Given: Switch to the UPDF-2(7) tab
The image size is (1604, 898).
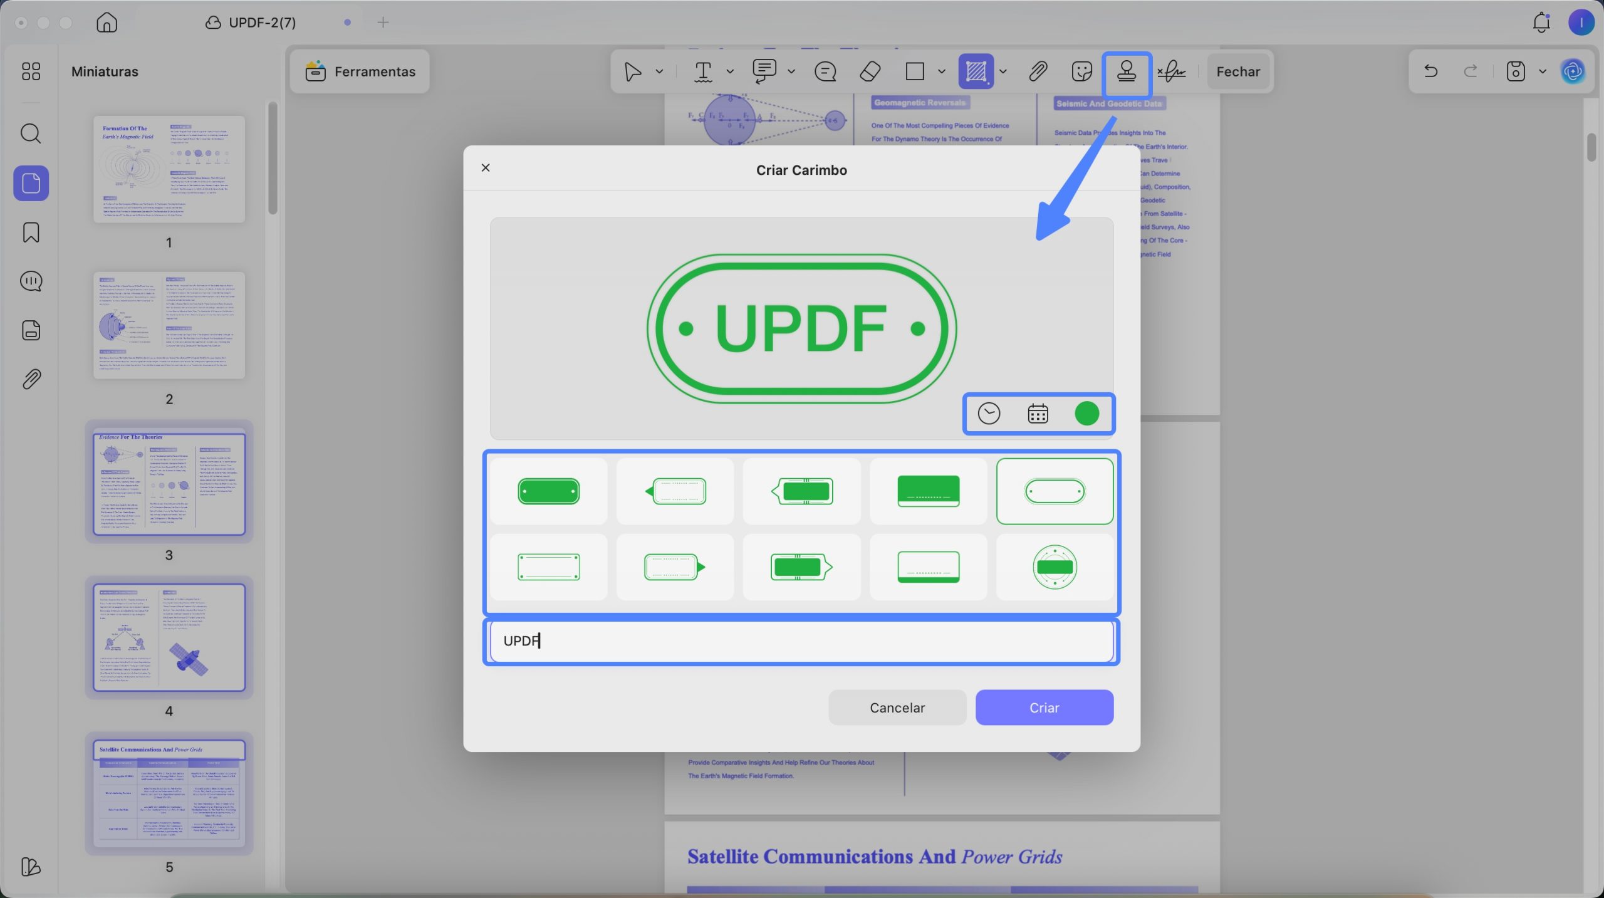Looking at the screenshot, I should 251,23.
